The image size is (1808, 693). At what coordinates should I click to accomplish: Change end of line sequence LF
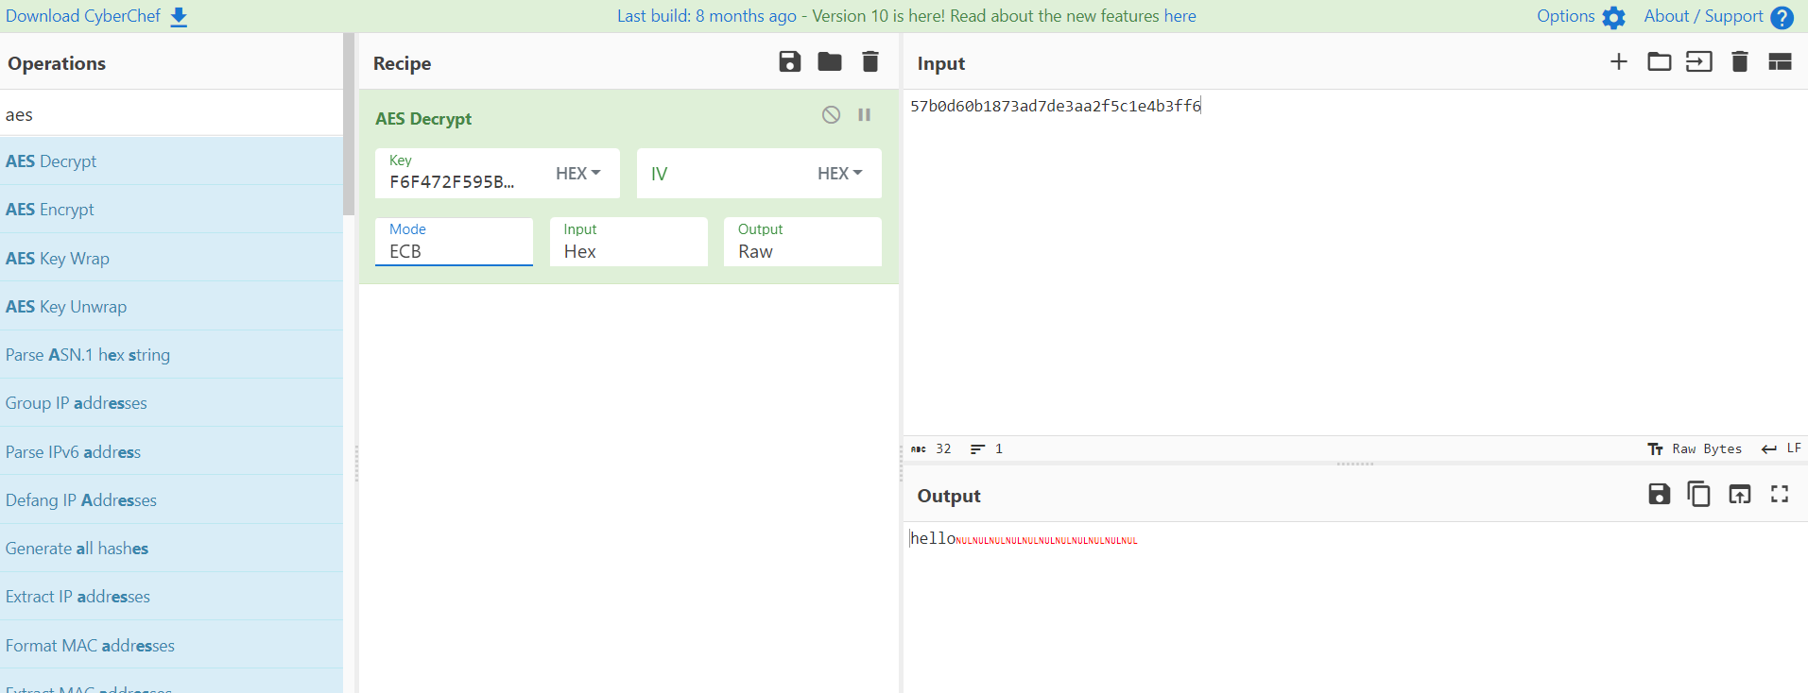click(1782, 449)
